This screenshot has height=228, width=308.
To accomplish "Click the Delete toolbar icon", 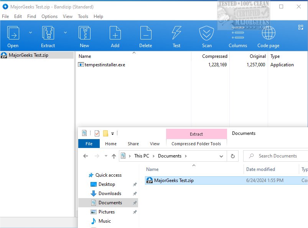I will click(x=145, y=33).
